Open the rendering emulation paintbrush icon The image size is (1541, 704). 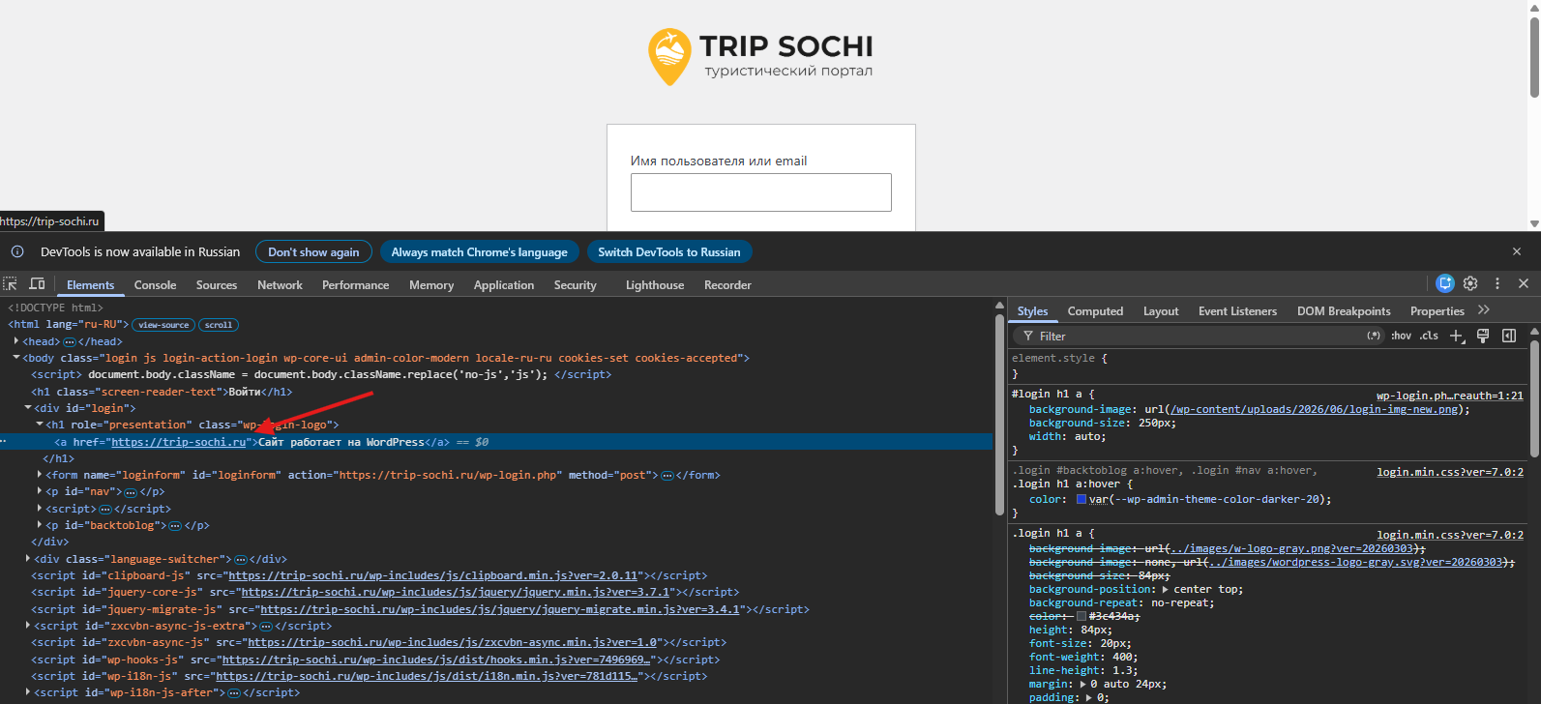tap(1483, 336)
